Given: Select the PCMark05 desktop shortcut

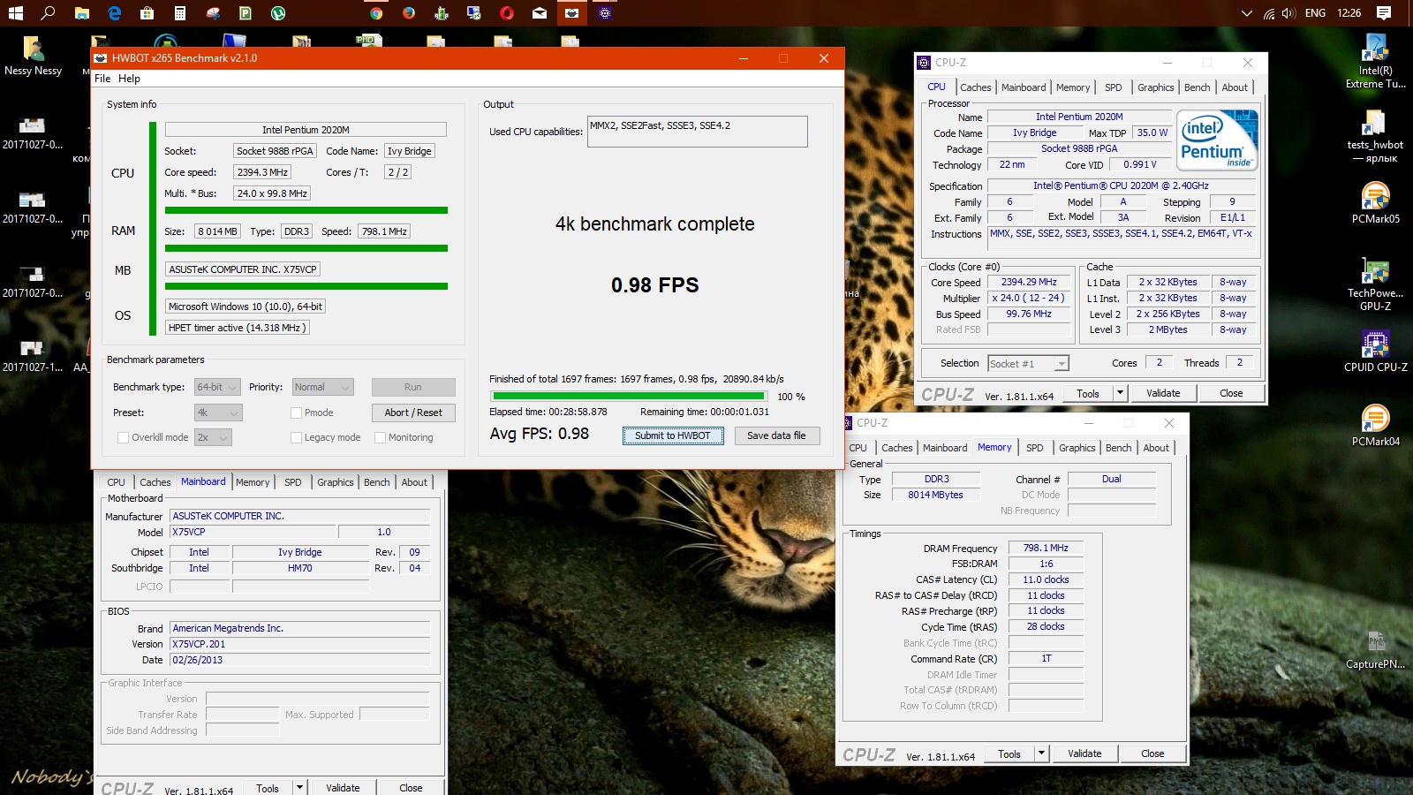Looking at the screenshot, I should (1375, 202).
